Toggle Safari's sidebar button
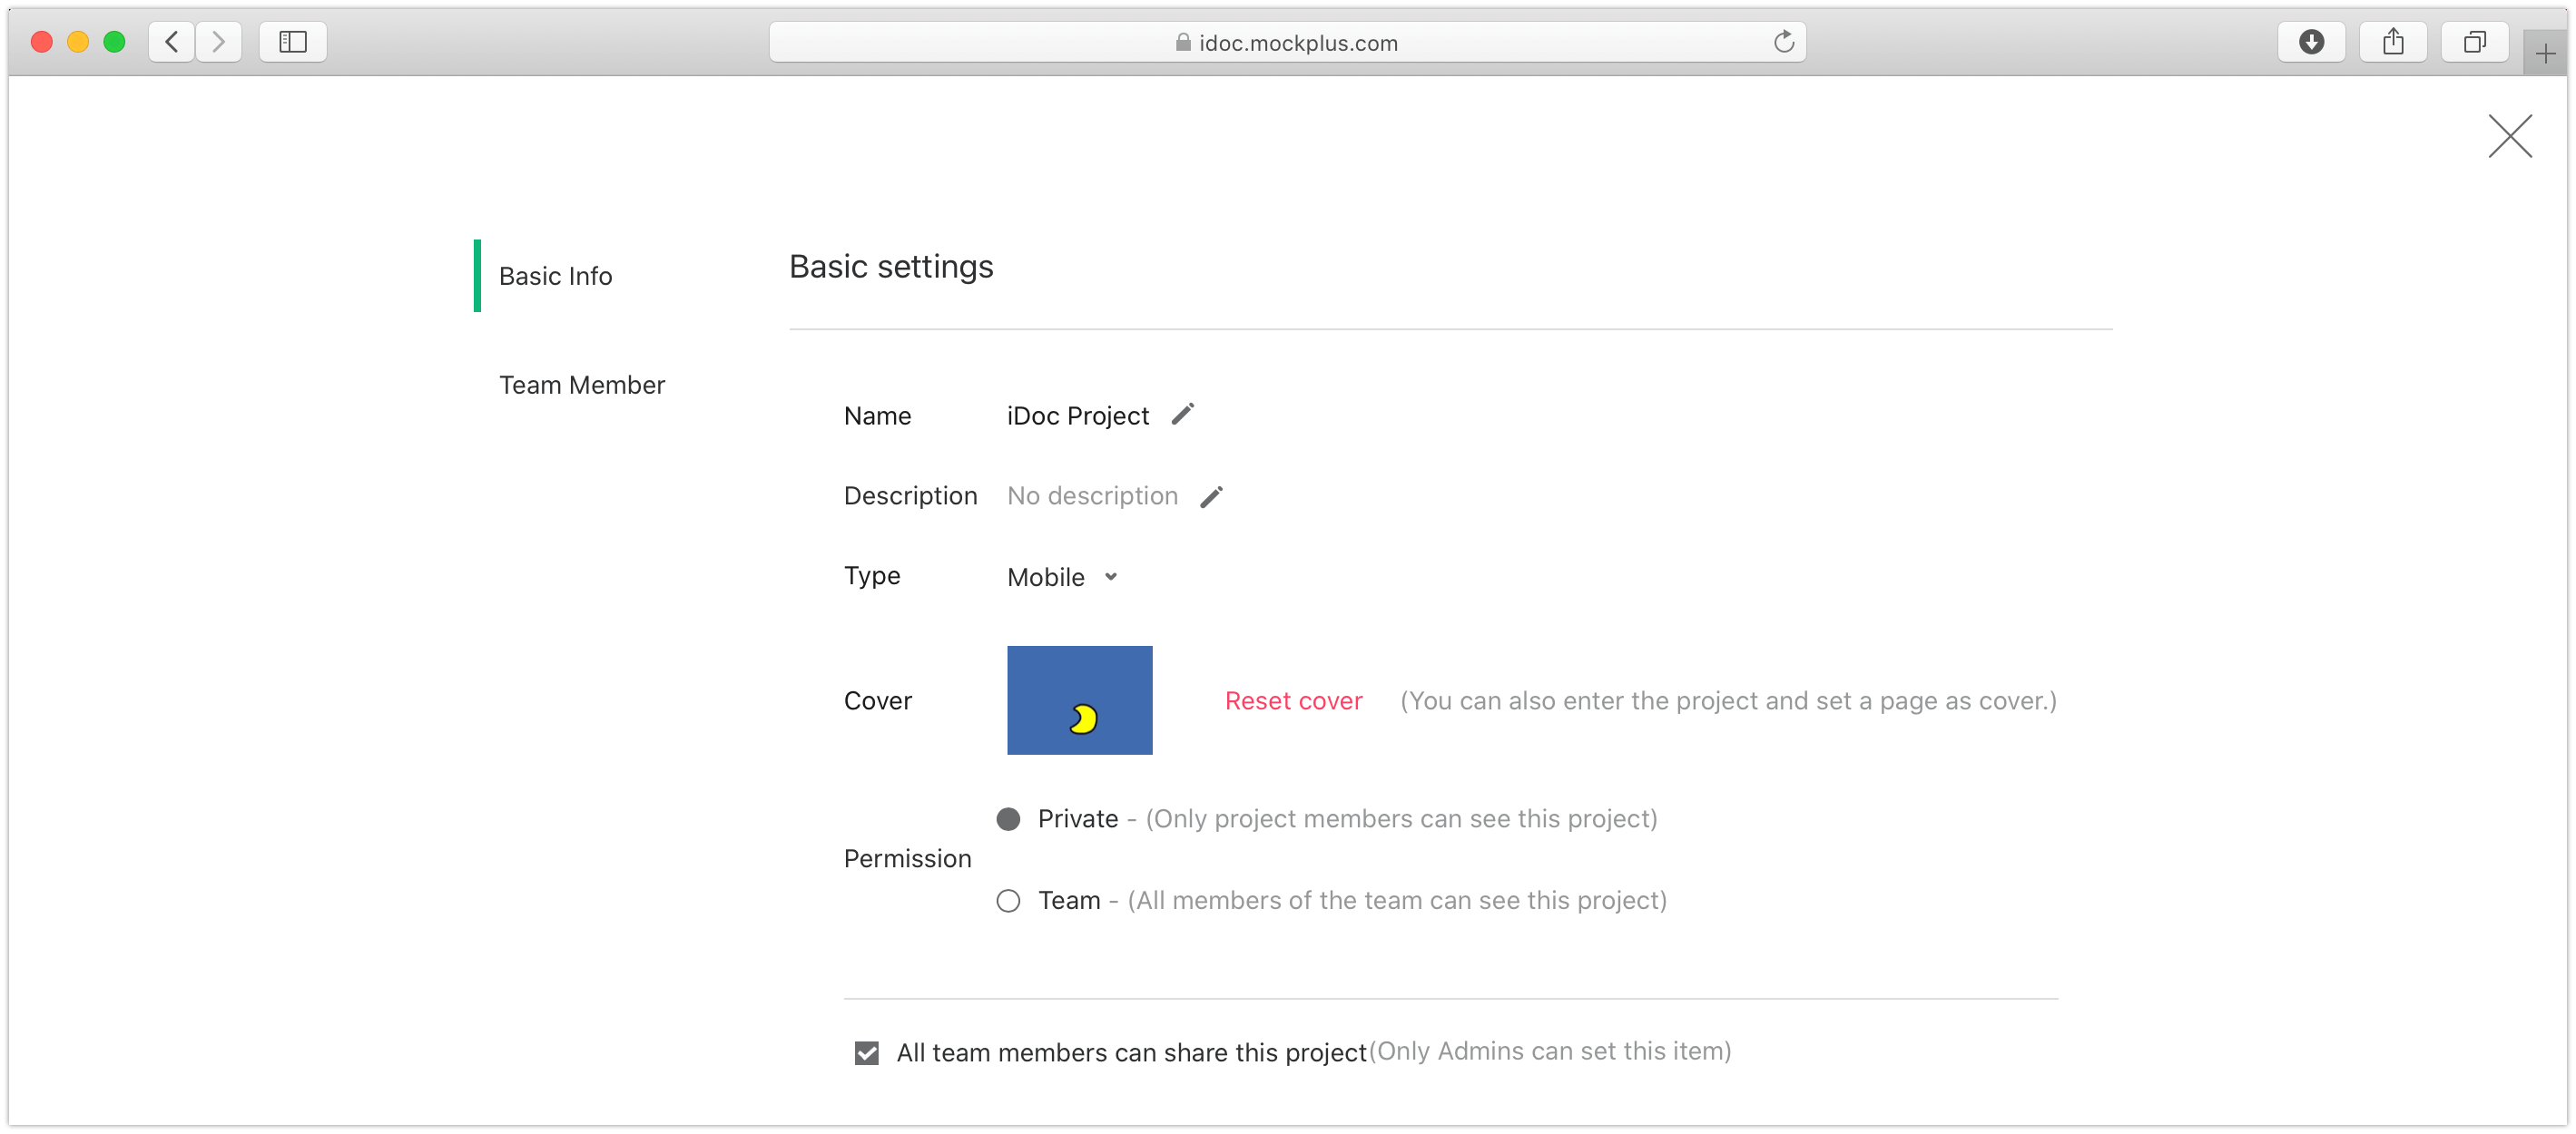2576x1134 pixels. (x=292, y=42)
